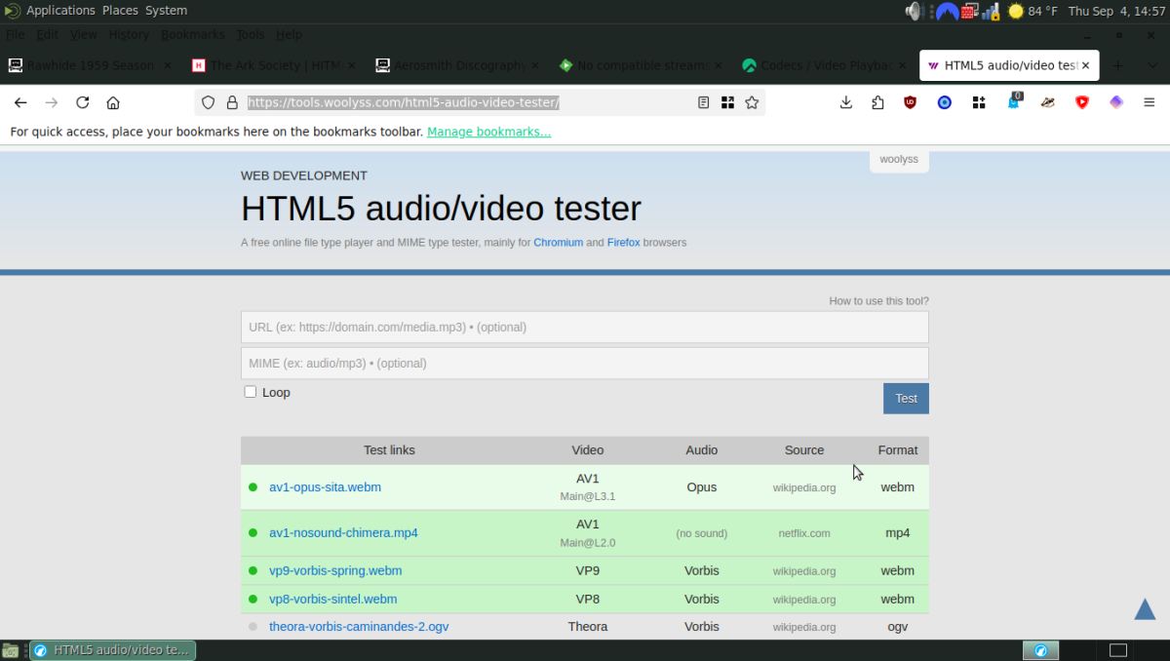Open the uBlock Origin extension

910,101
